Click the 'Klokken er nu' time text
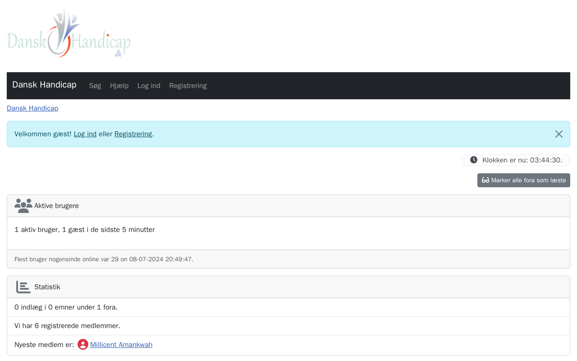Viewport: 577px width, 361px height. coord(522,160)
